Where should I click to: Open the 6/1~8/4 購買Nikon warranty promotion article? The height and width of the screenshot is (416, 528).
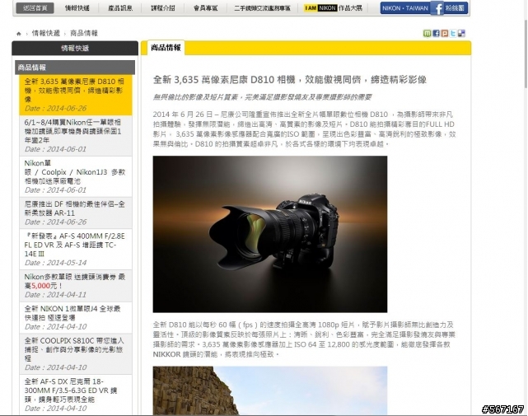pyautogui.click(x=76, y=135)
